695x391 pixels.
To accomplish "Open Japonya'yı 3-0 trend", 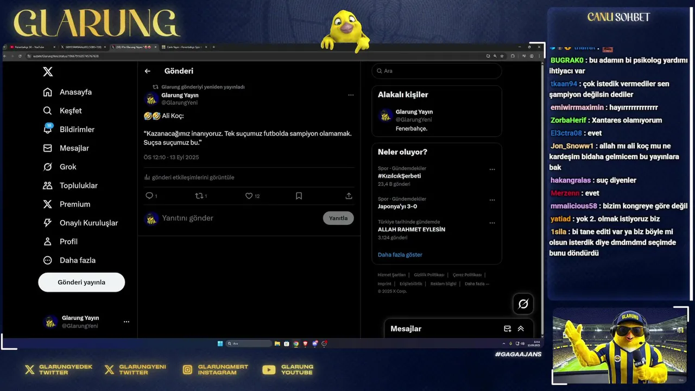I will [397, 206].
